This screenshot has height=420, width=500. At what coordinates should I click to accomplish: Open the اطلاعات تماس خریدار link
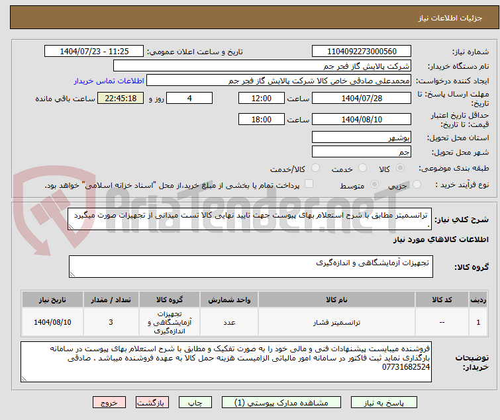coord(109,81)
